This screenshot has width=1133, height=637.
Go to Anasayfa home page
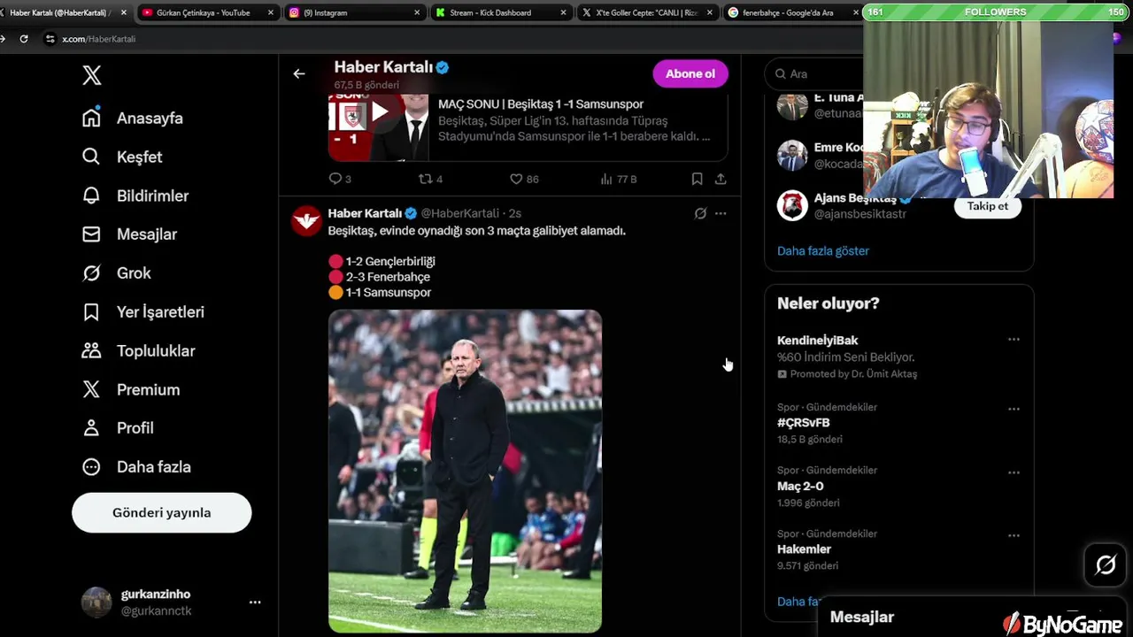click(x=133, y=118)
